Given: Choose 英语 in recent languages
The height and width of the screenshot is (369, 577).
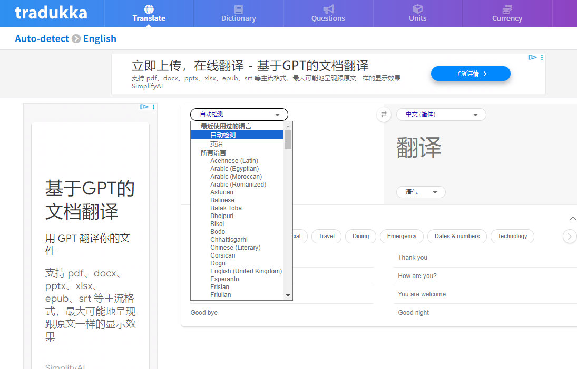Looking at the screenshot, I should [217, 143].
